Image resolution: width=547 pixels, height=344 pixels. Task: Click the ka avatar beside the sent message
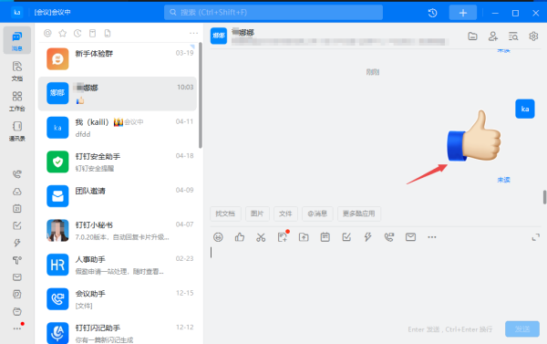(x=525, y=109)
